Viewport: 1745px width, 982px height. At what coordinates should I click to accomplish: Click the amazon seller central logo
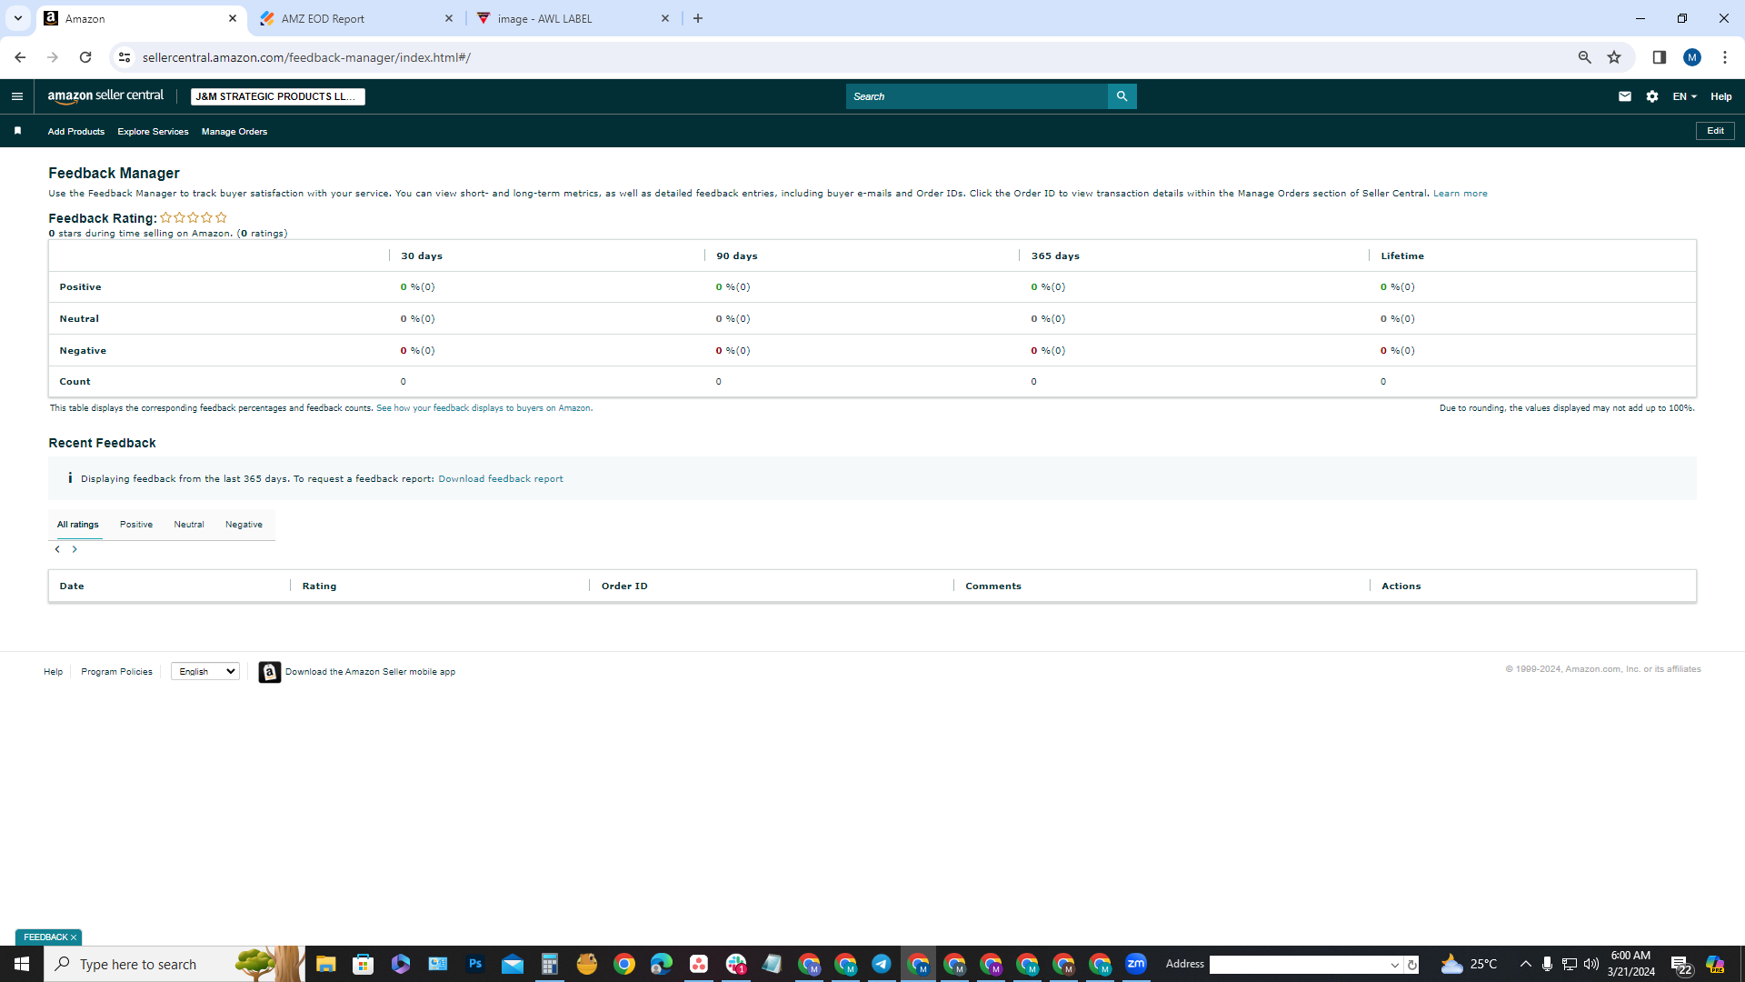point(105,96)
